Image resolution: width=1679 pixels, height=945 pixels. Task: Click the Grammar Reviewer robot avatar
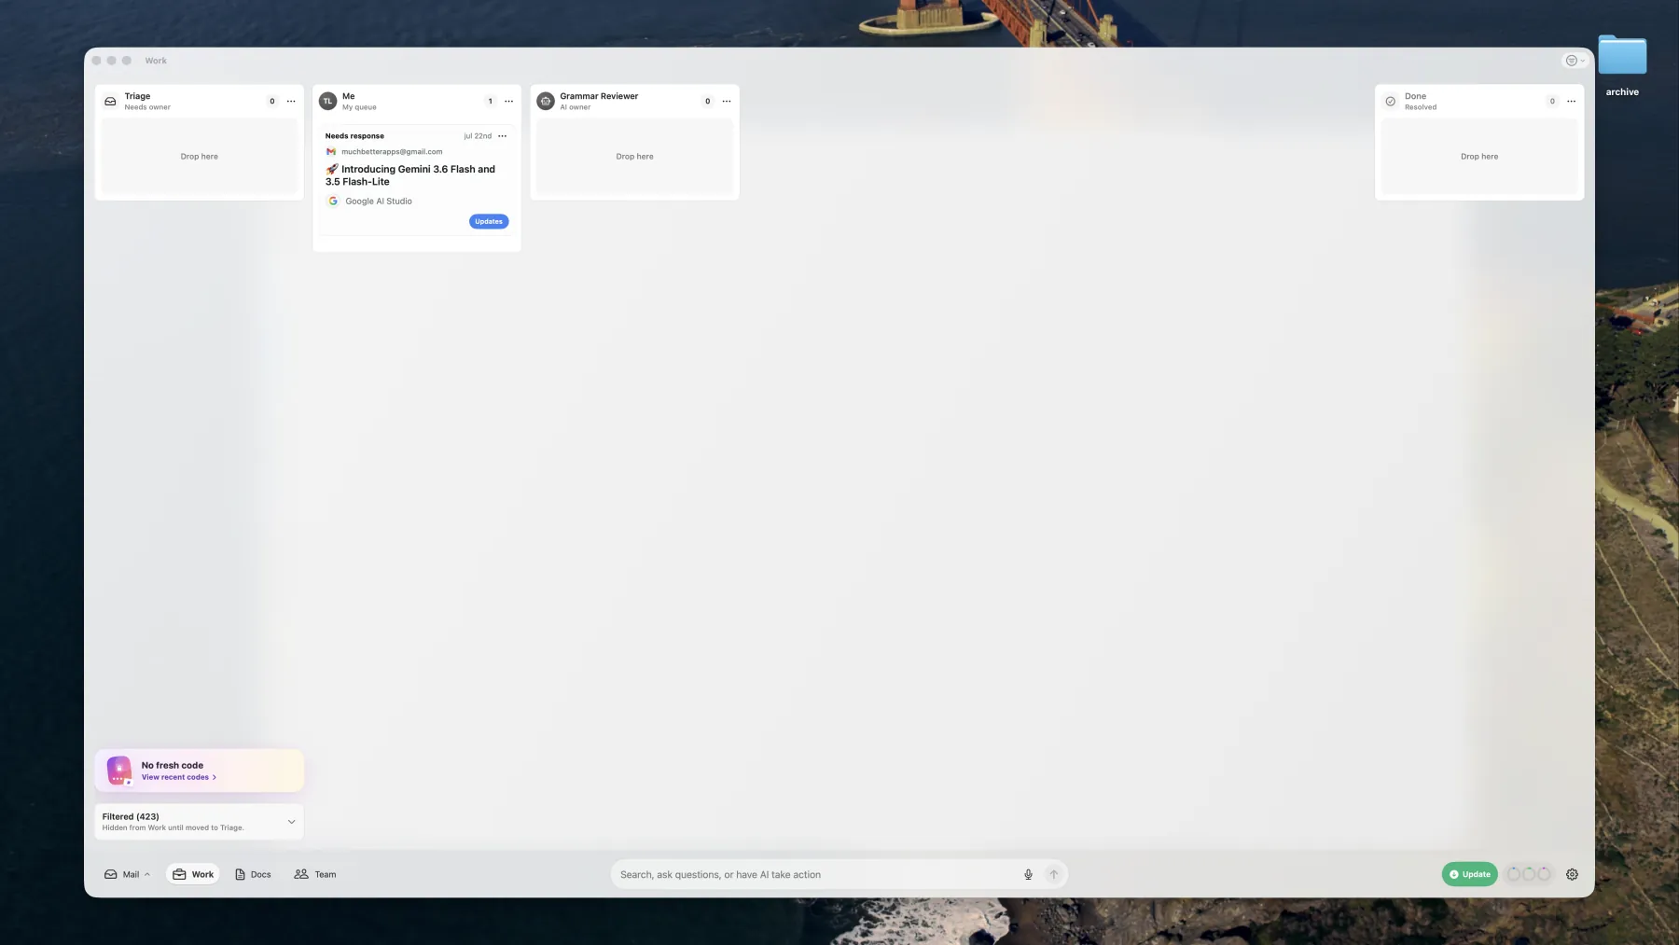click(x=546, y=101)
